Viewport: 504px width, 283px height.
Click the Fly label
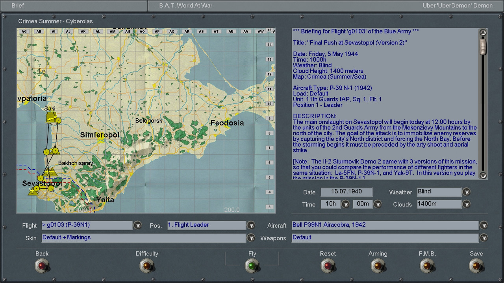coord(252,254)
